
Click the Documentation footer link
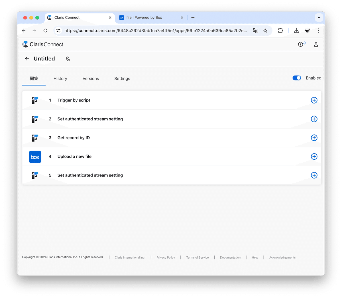230,257
